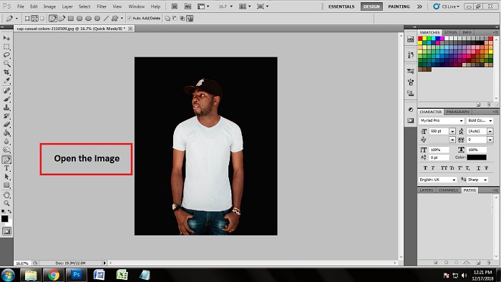
Task: Open the custom shape picker dropdown arrow
Action: [x=122, y=19]
